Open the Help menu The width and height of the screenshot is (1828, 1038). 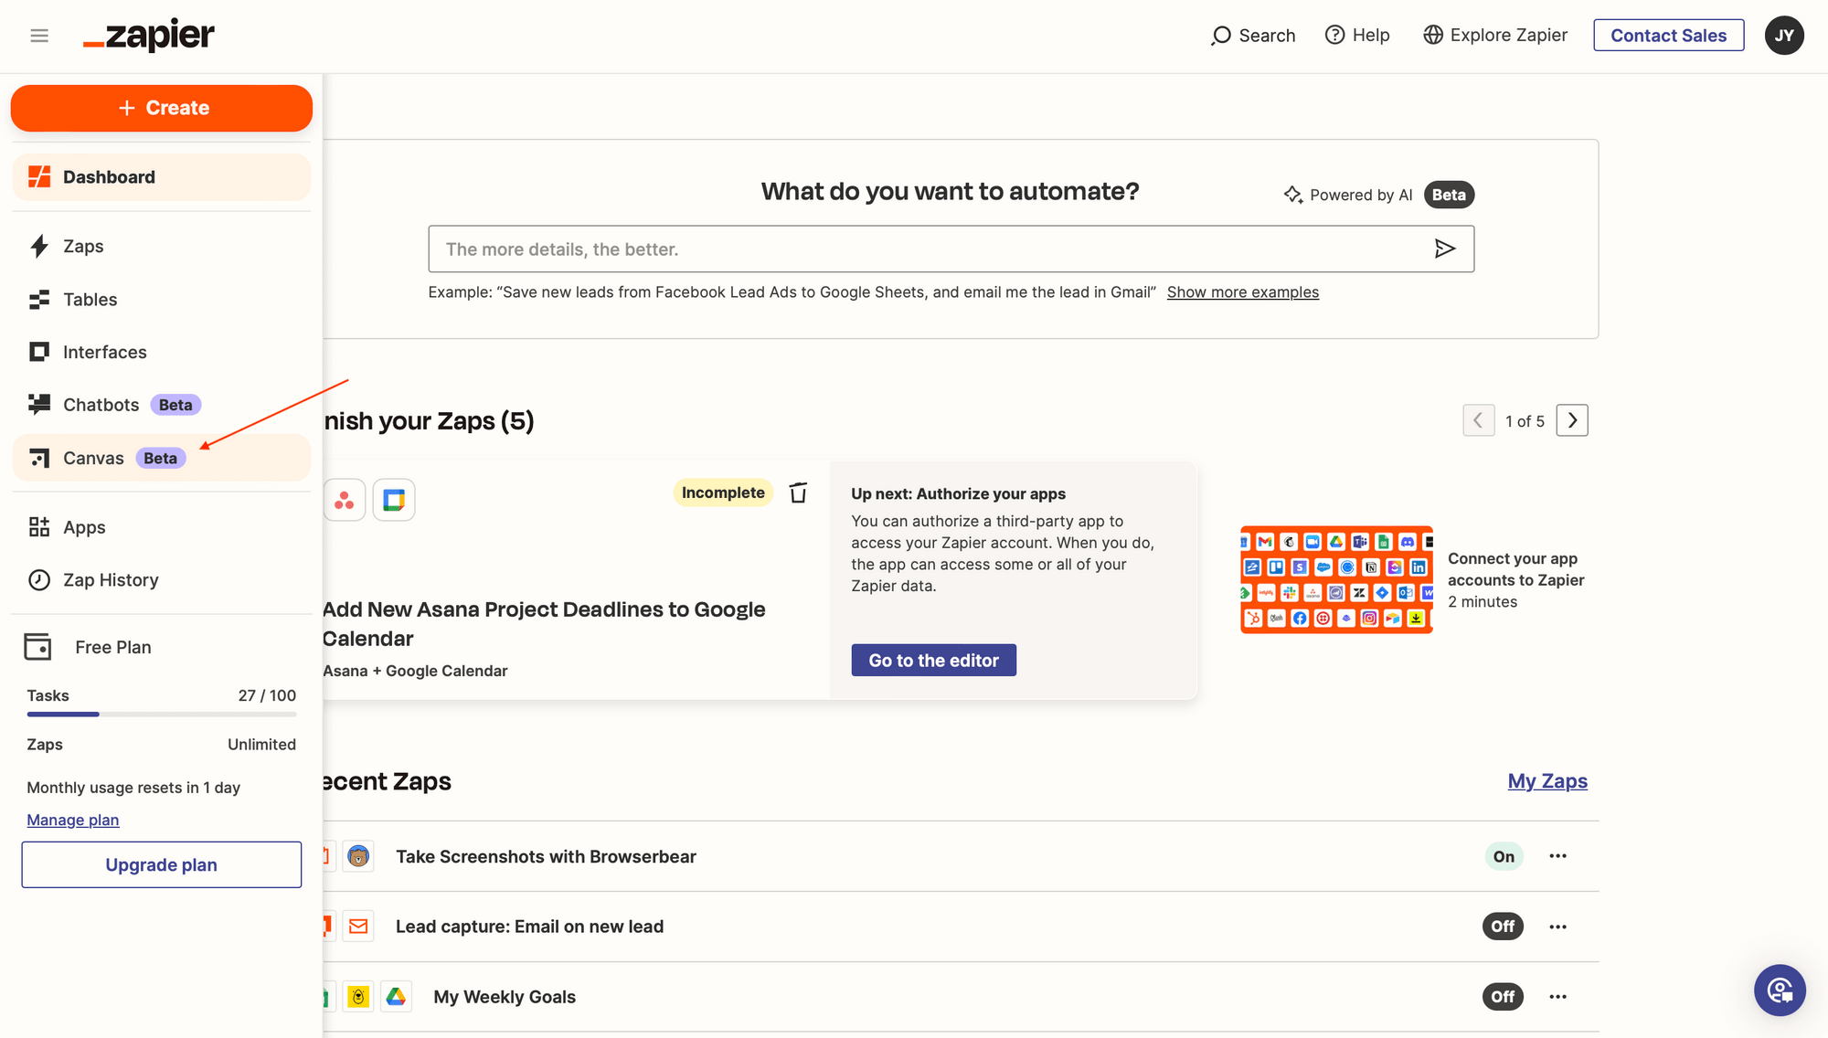click(x=1357, y=35)
